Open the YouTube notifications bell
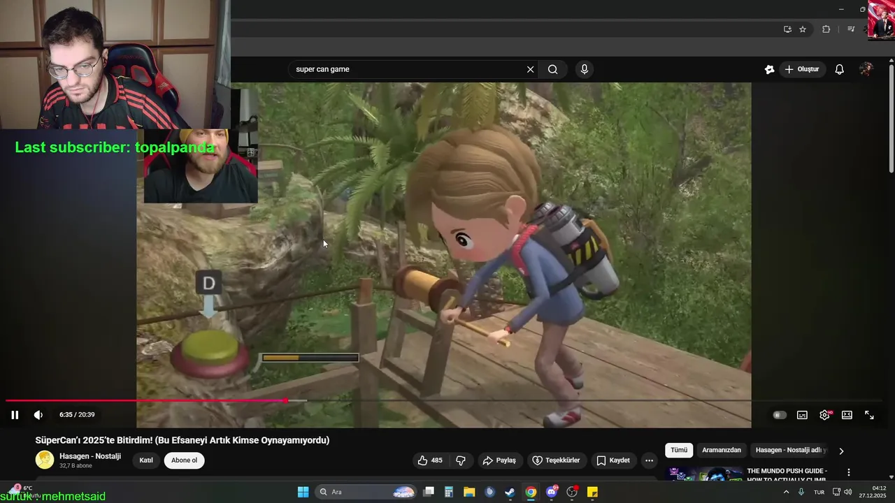 tap(840, 69)
